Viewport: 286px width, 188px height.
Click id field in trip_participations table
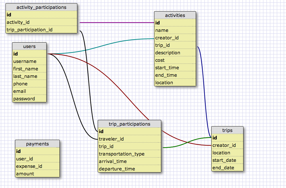tap(130, 131)
